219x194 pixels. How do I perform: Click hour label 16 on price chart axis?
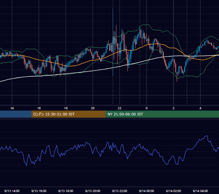click(39, 108)
